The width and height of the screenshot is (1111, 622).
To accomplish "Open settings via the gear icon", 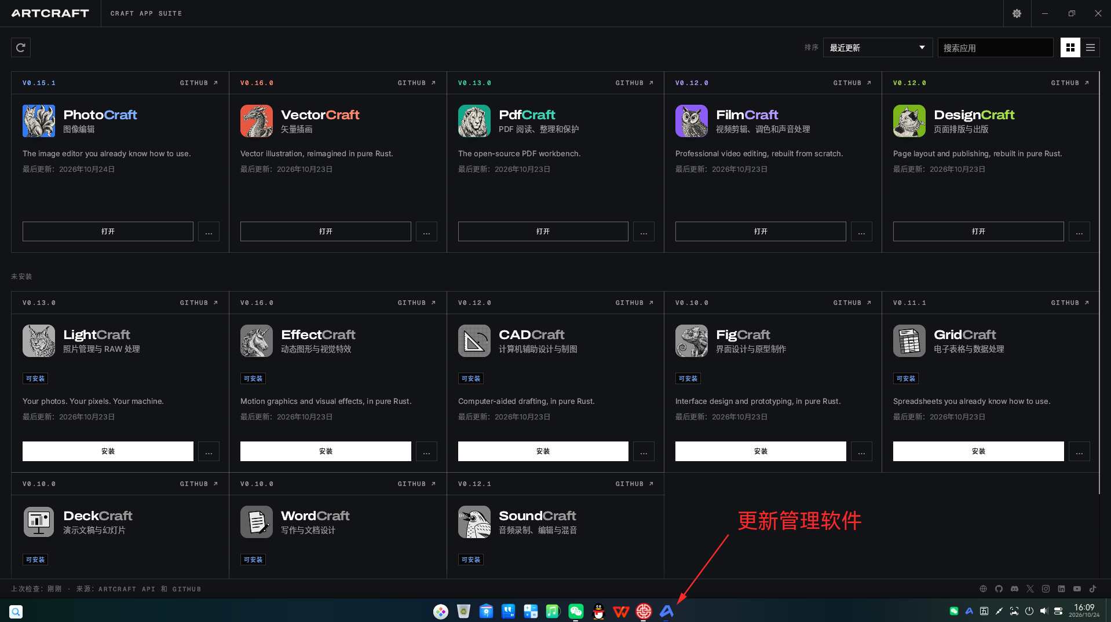I will [x=1017, y=13].
